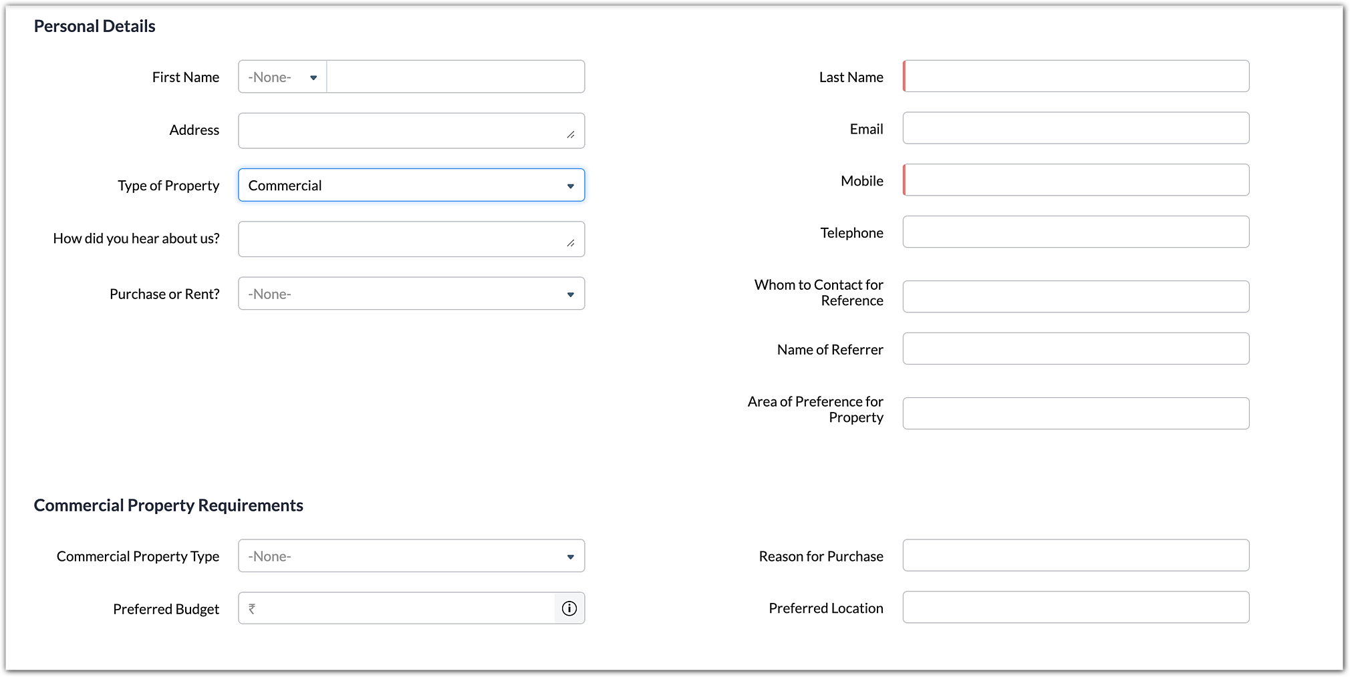Screen dimensions: 1350x677
Task: Click the Reason for Purchase field
Action: tap(1076, 555)
